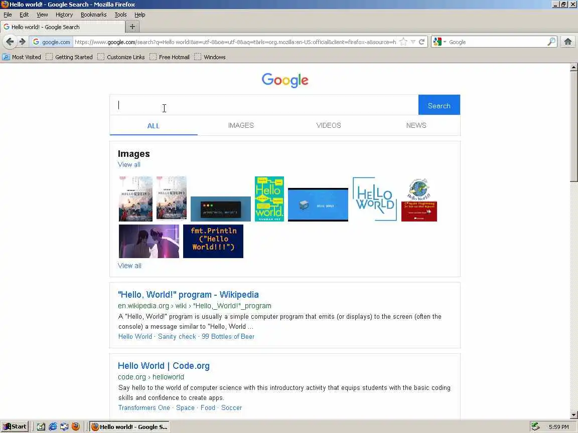Open the fmt.Println Hello World image thumbnail
The image size is (578, 433).
coord(213,241)
